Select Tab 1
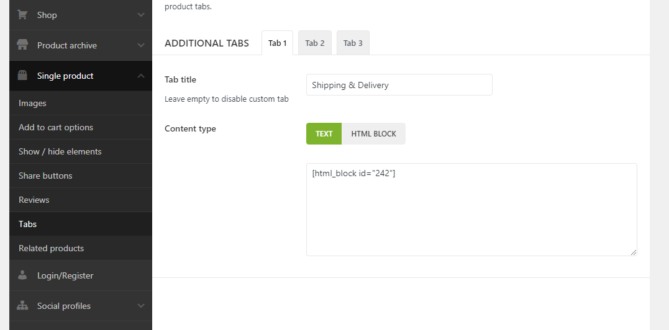The height and width of the screenshot is (330, 669). pyautogui.click(x=277, y=43)
